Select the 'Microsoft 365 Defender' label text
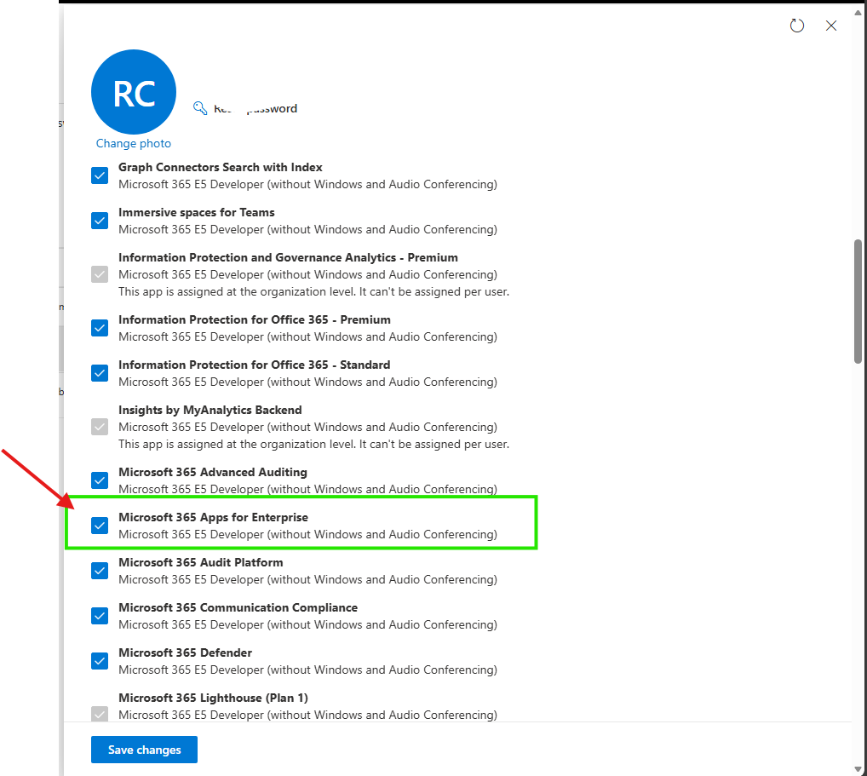 point(185,652)
